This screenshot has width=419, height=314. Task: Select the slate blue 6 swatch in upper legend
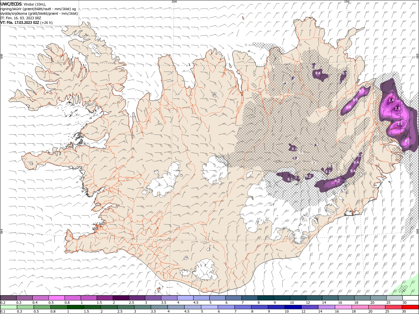click(234, 298)
